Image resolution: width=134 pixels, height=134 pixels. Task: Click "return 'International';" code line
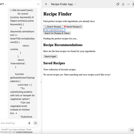pyautogui.click(x=18, y=62)
